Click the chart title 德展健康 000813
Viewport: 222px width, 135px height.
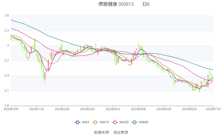pos(116,4)
